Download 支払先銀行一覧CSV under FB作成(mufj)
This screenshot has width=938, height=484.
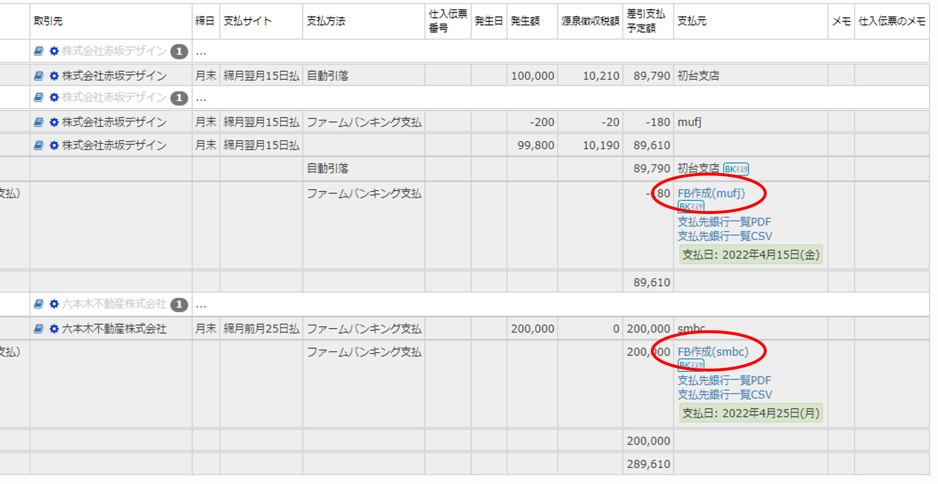click(x=725, y=236)
